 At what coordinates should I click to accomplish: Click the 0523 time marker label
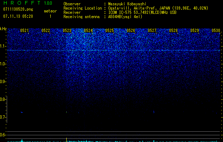pos(67,31)
